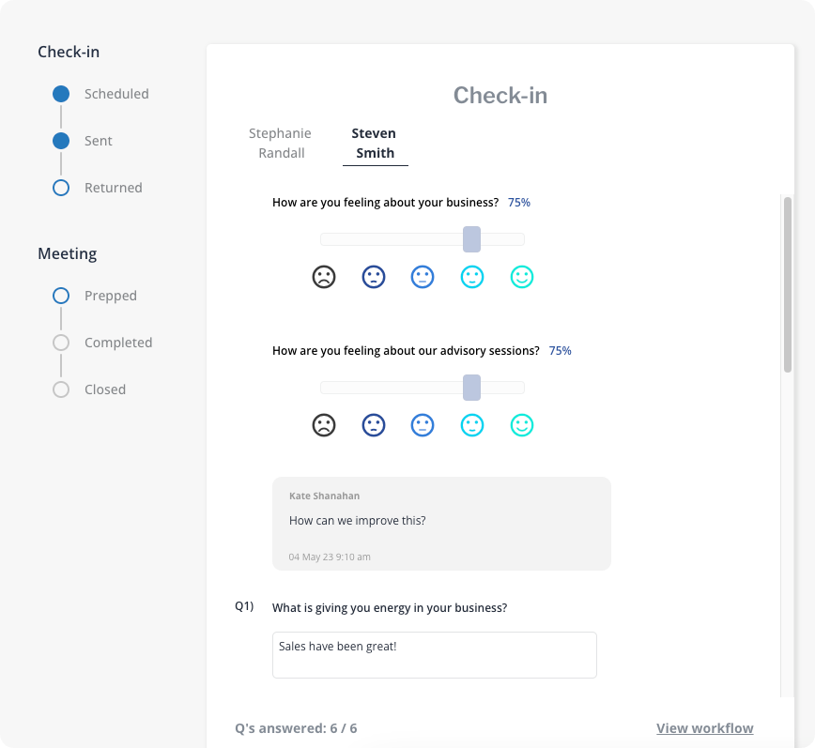Click the neutral blue smiley for business feeling
815x748 pixels.
click(x=423, y=277)
